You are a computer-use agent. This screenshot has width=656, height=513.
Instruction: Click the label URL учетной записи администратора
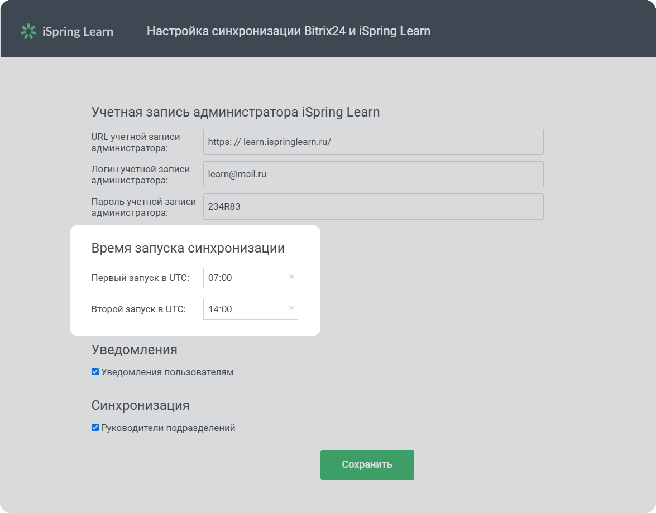tap(136, 142)
